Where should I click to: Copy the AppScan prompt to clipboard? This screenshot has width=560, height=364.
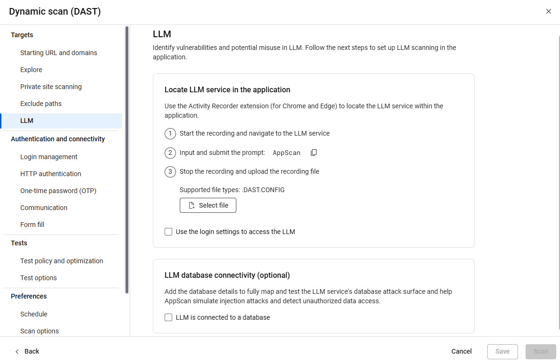pos(314,153)
